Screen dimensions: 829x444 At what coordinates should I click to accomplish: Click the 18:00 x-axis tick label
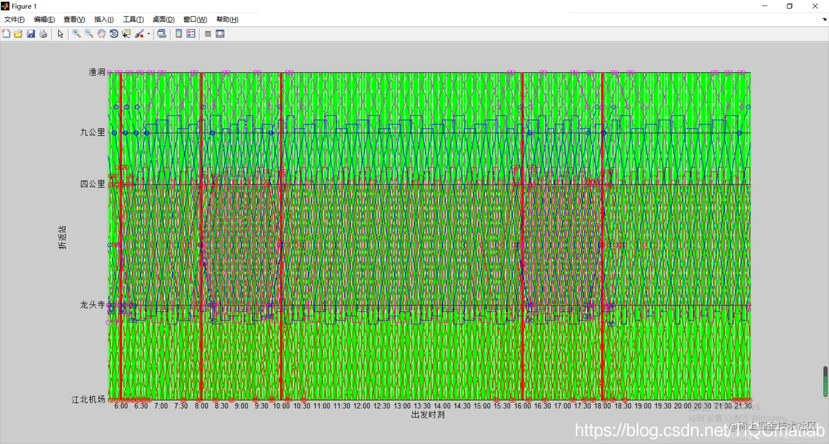coord(602,406)
